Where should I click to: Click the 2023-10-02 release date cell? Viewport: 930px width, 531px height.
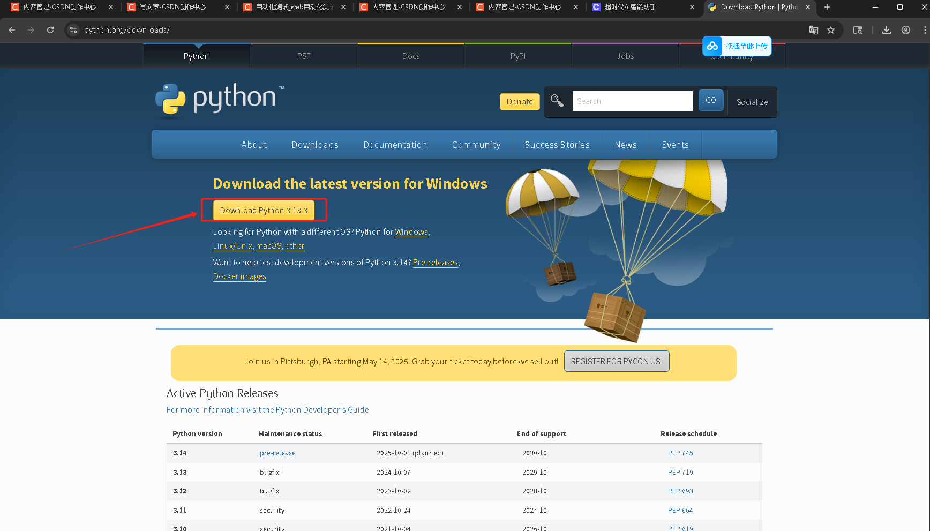tap(394, 491)
